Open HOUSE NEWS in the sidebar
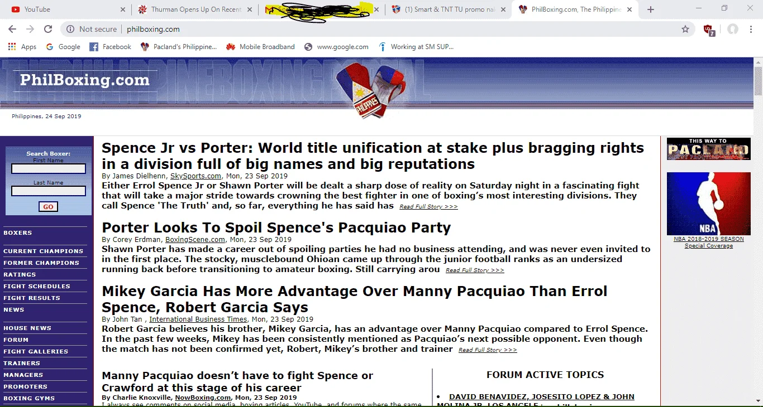The height and width of the screenshot is (407, 763). coord(27,328)
